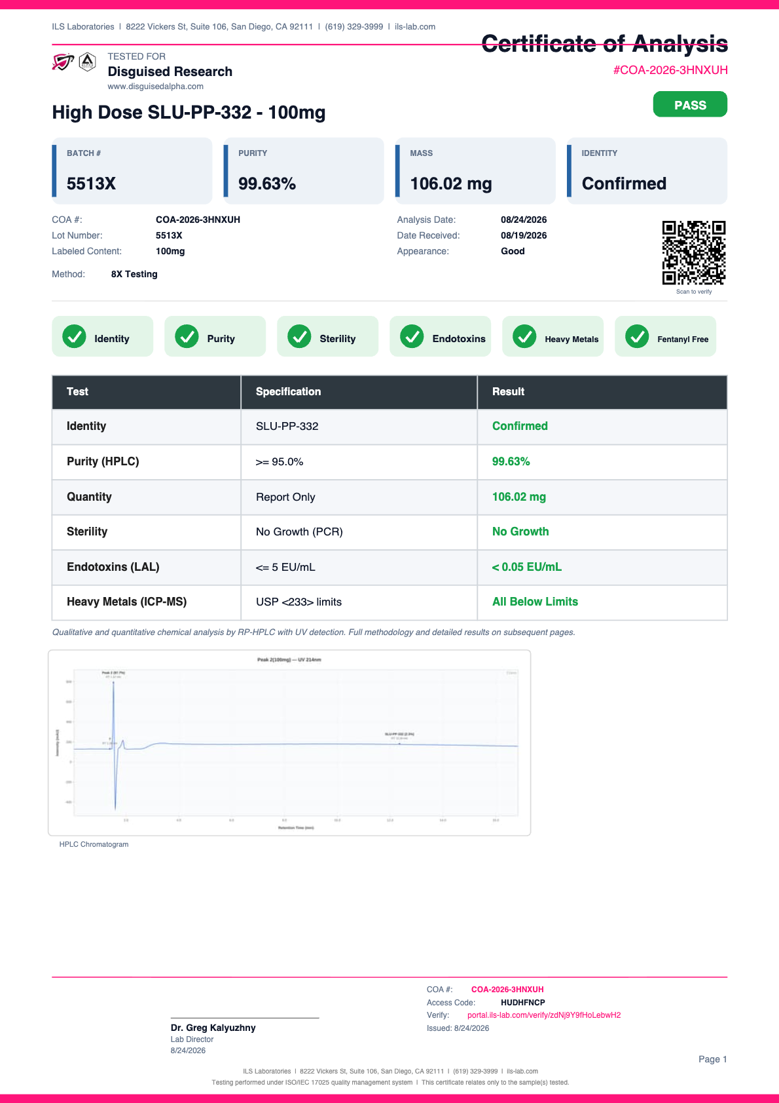779x1103 pixels.
Task: Click the < 0.05 EU/mL endotoxin result
Action: [527, 567]
